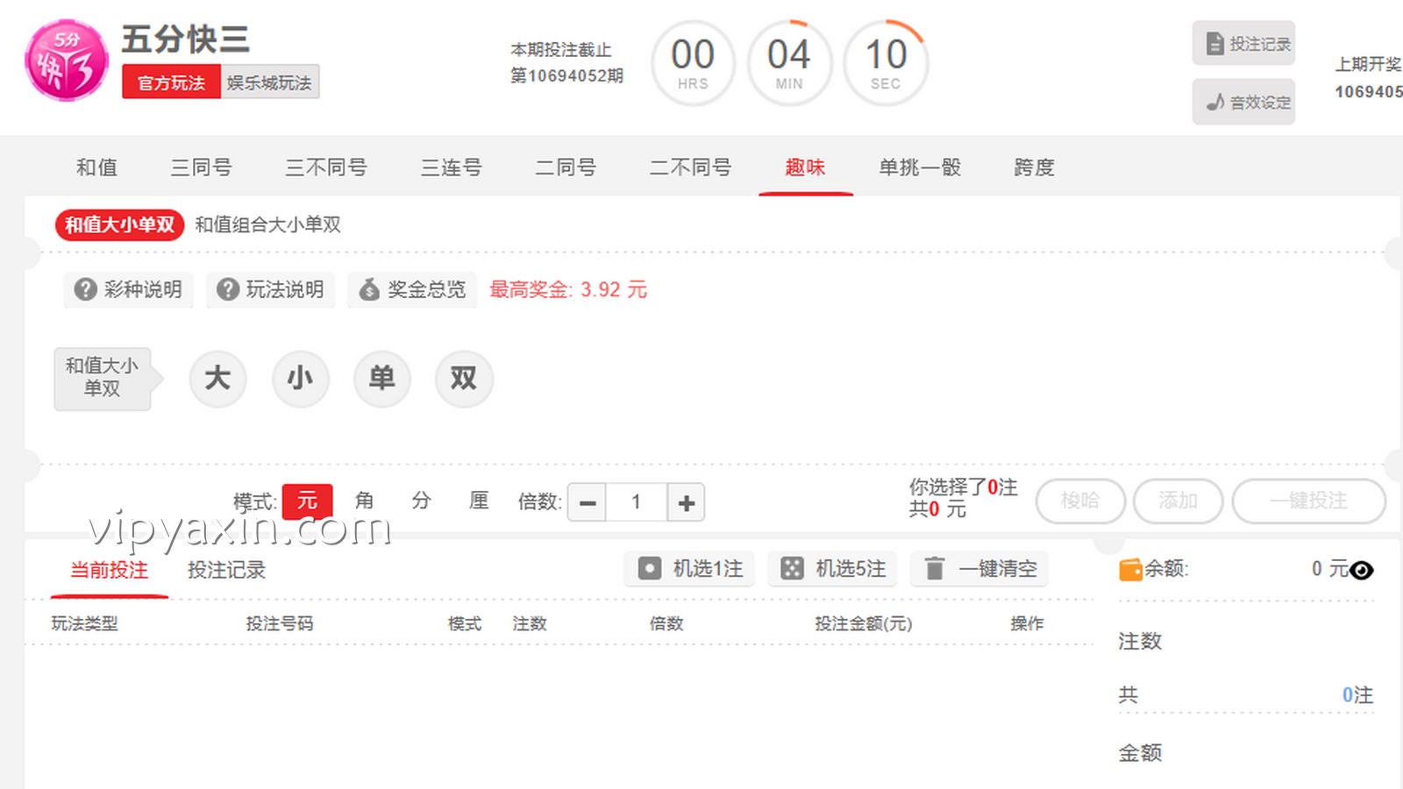The width and height of the screenshot is (1403, 789).
Task: Switch mode to 角
Action: click(364, 501)
